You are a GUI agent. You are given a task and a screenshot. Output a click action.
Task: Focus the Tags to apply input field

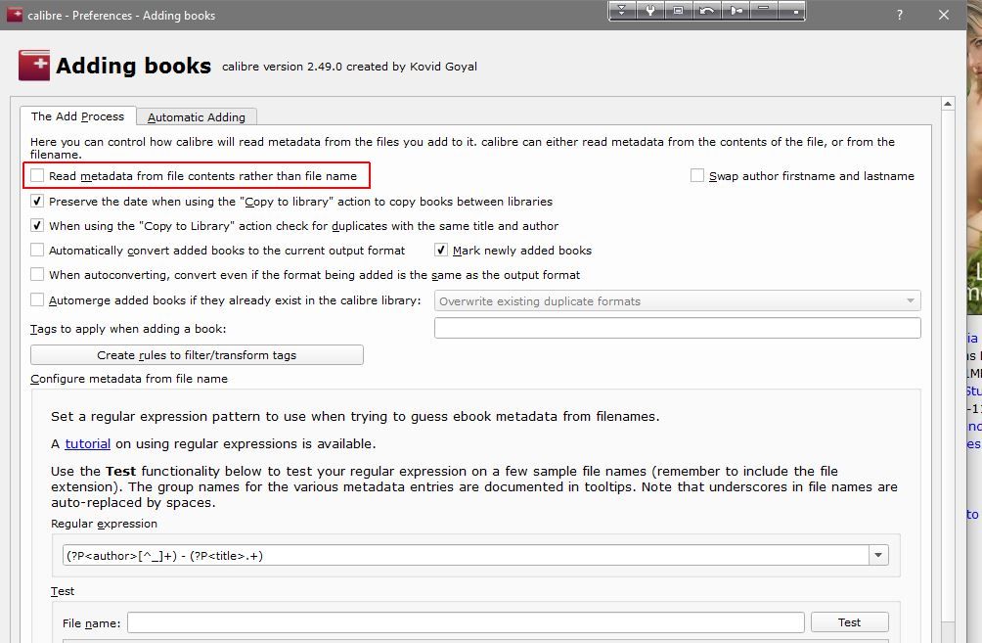coord(677,328)
